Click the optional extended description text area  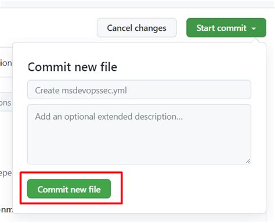pos(139,134)
